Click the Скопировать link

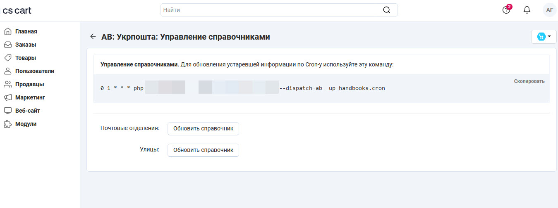pos(529,81)
